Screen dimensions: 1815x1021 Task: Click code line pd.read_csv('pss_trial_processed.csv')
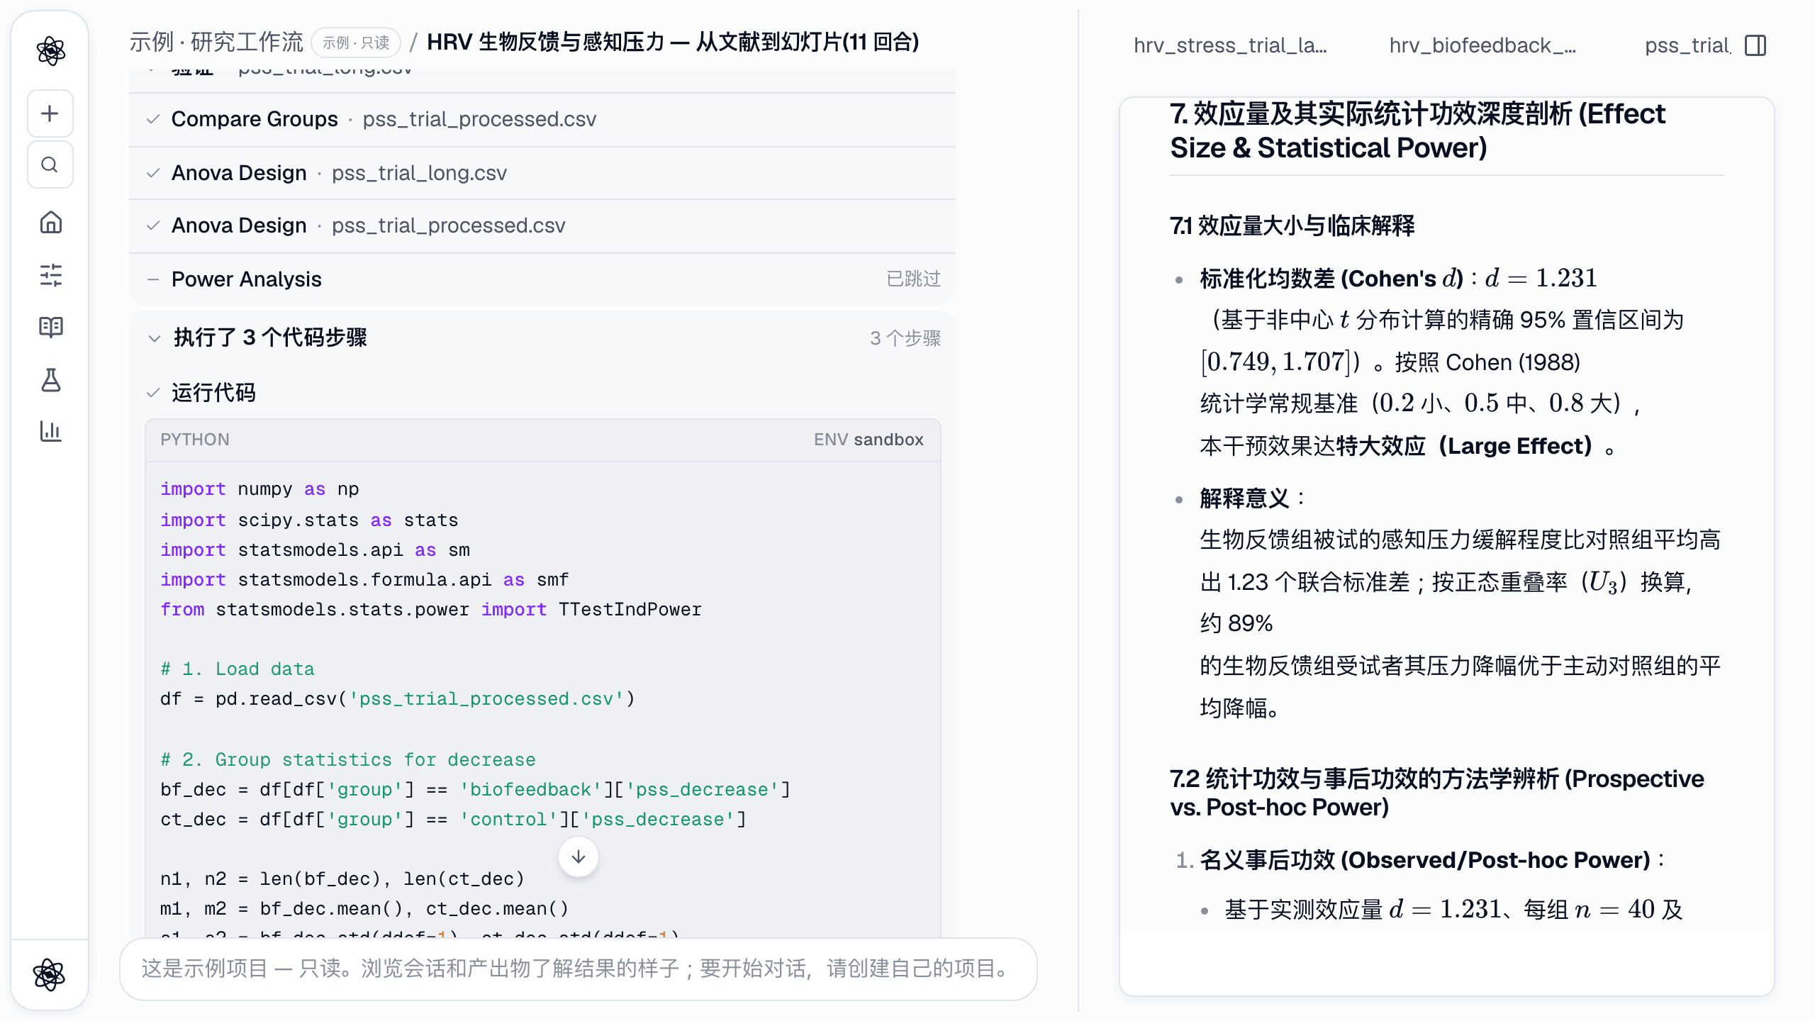[397, 699]
